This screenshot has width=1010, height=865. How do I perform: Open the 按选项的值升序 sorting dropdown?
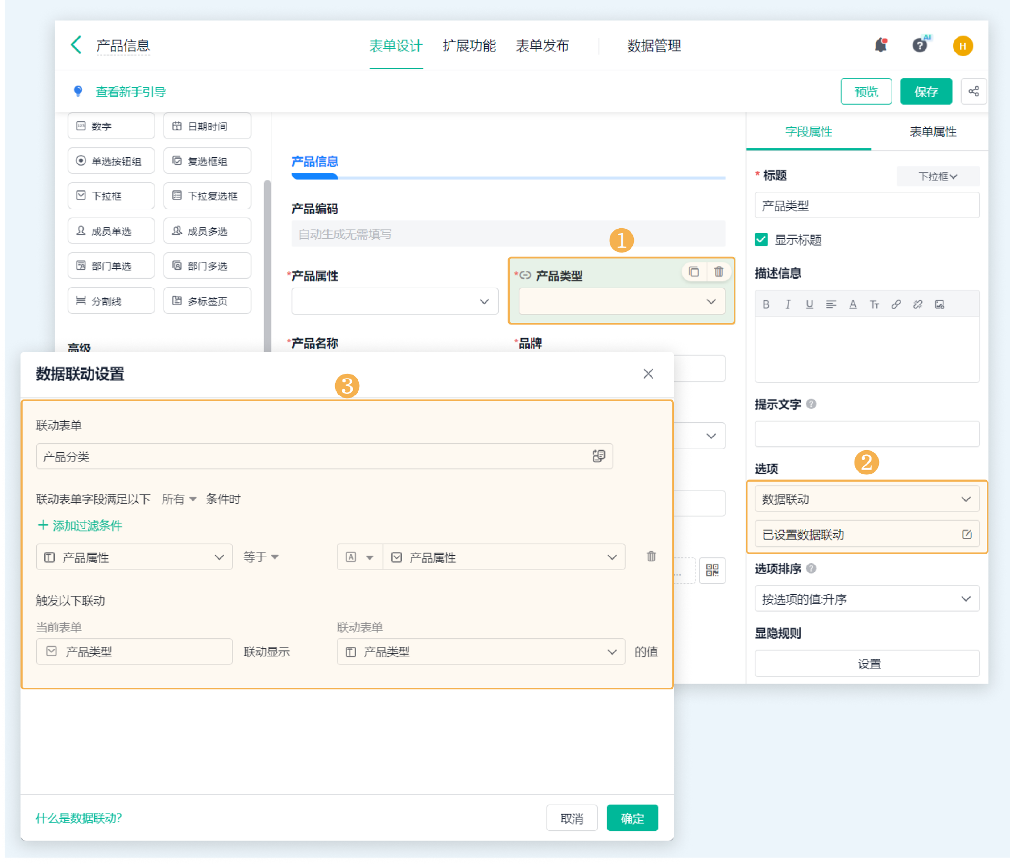(x=866, y=599)
